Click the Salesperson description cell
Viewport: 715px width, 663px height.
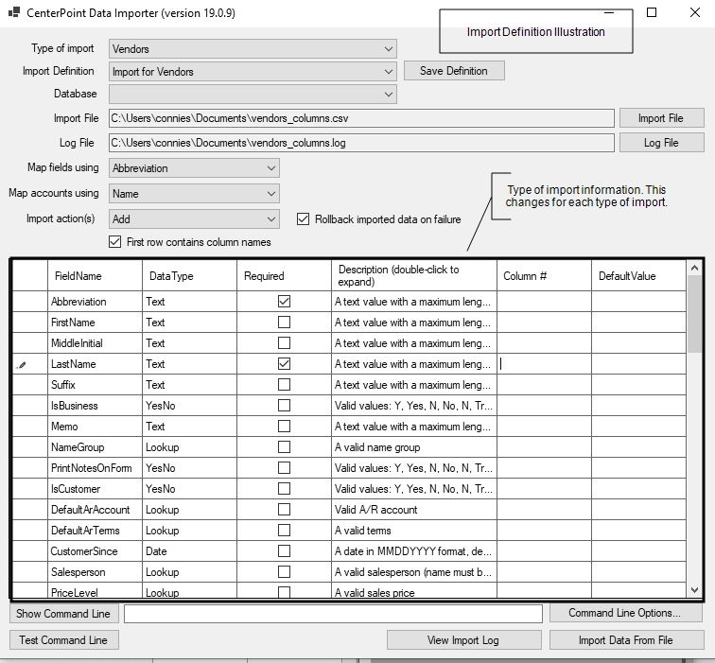pos(414,572)
